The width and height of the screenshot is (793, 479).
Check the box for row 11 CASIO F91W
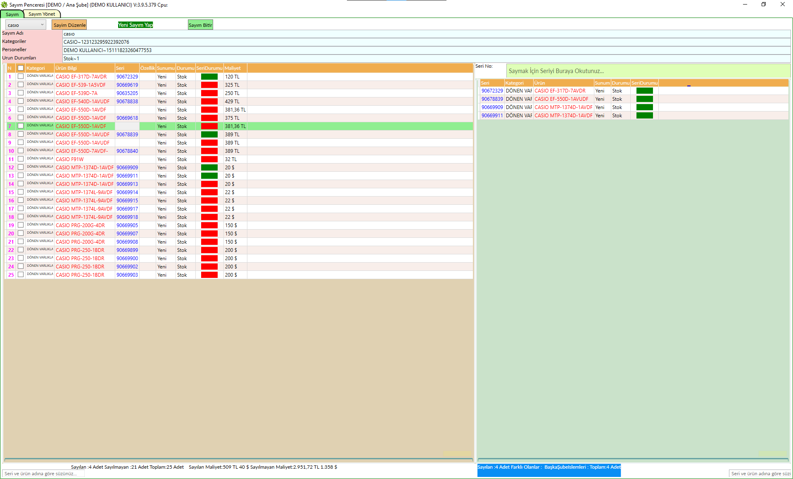pos(21,159)
